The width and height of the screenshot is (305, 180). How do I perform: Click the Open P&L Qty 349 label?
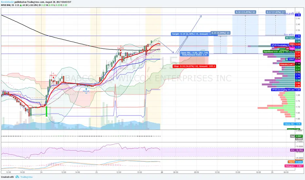(194, 54)
